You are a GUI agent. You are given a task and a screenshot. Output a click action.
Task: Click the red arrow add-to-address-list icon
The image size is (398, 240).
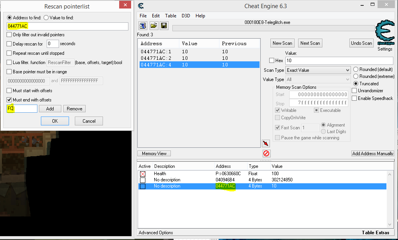[x=266, y=144]
